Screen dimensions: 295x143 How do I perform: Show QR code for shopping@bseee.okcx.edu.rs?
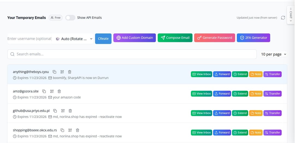point(70,130)
